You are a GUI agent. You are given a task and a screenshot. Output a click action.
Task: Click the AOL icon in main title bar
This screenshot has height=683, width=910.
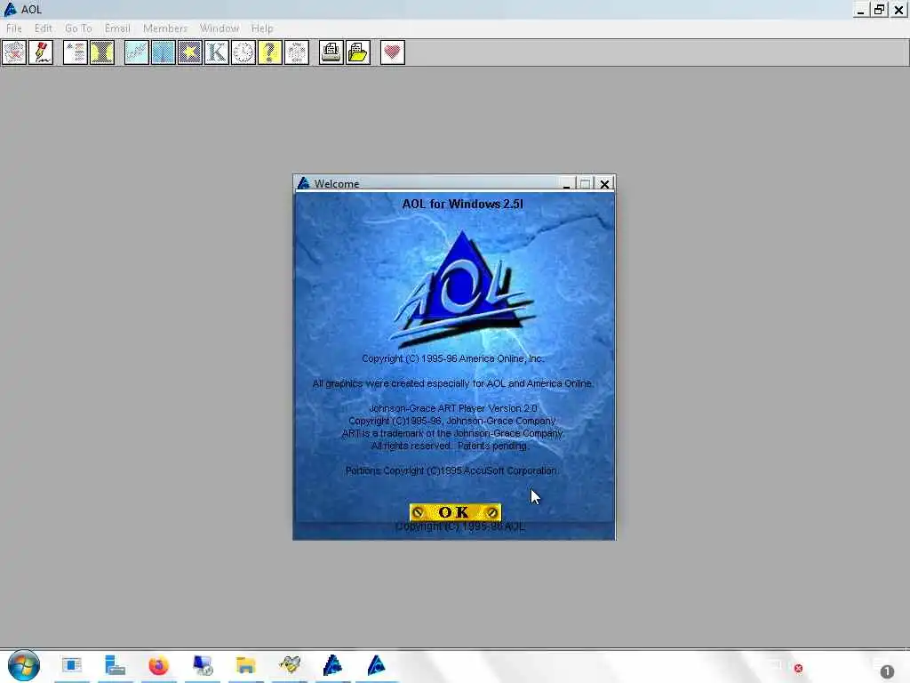point(10,9)
